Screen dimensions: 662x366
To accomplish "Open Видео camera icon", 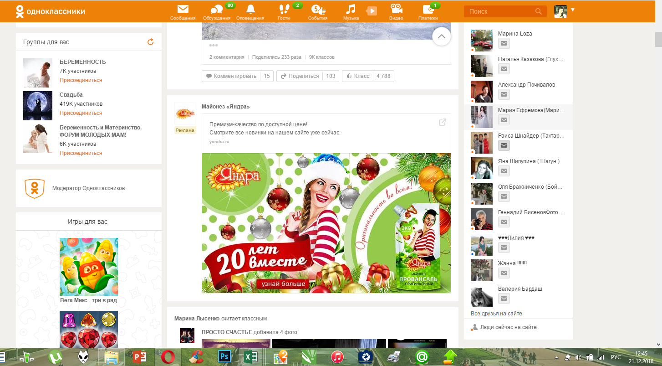I will 396,12.
